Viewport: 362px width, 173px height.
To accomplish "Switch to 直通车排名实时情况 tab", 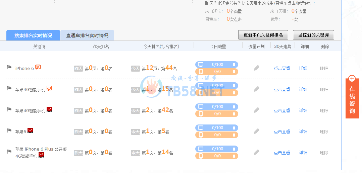I will (87, 35).
